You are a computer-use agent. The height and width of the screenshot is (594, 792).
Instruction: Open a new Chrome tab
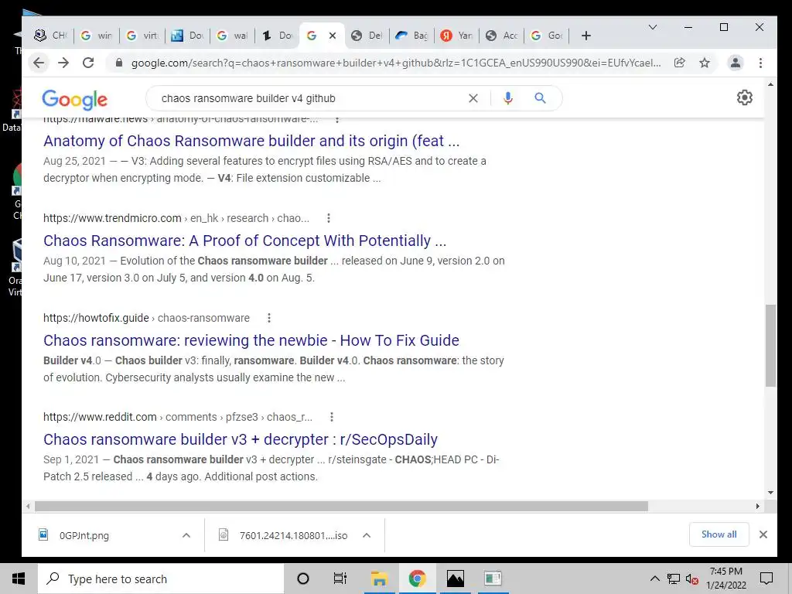(586, 36)
